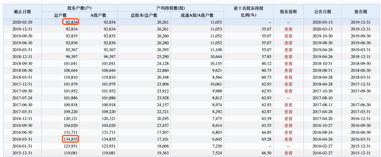Click the A股户数 column header

tap(98, 15)
